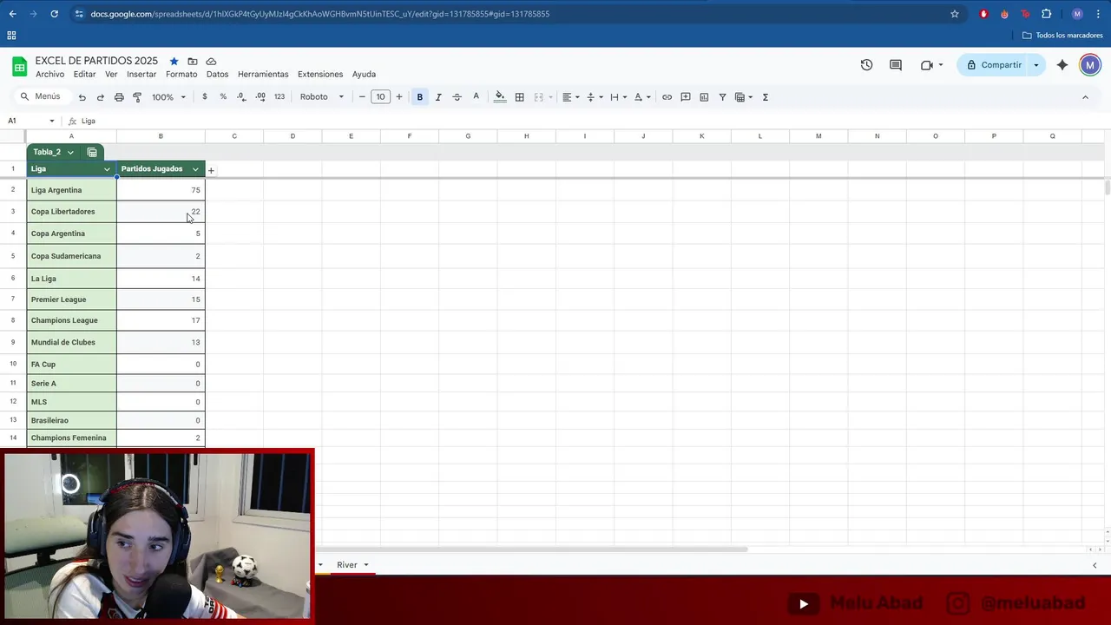Image resolution: width=1111 pixels, height=625 pixels.
Task: Open text rotation dropdown
Action: coord(642,97)
